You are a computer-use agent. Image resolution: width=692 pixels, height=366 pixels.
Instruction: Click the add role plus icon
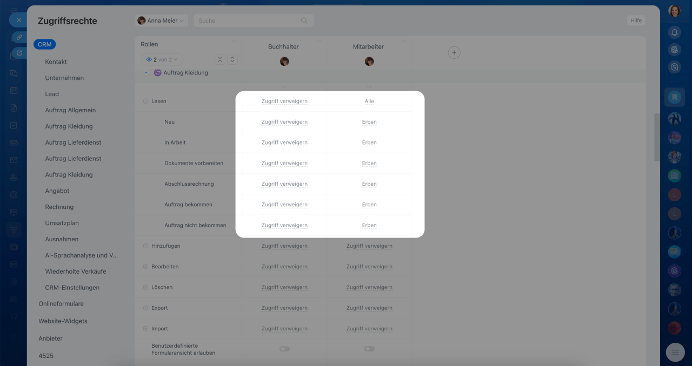[x=454, y=52]
